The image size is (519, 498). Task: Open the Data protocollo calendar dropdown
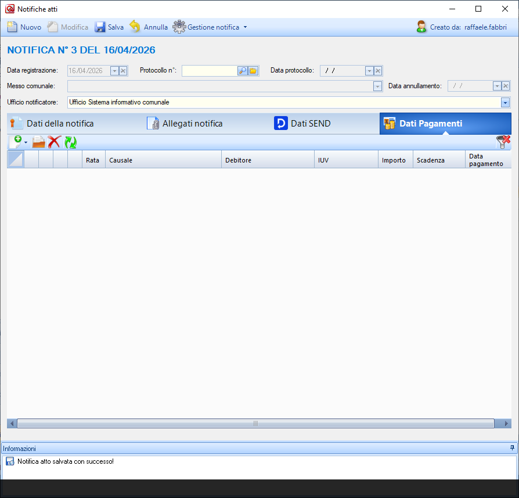369,71
